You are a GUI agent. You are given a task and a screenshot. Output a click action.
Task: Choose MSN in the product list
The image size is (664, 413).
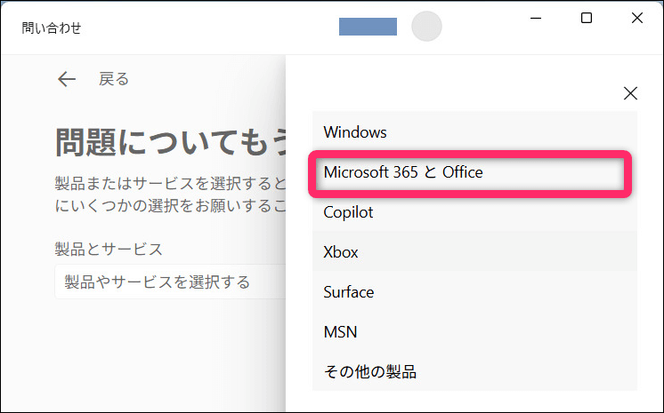(474, 332)
